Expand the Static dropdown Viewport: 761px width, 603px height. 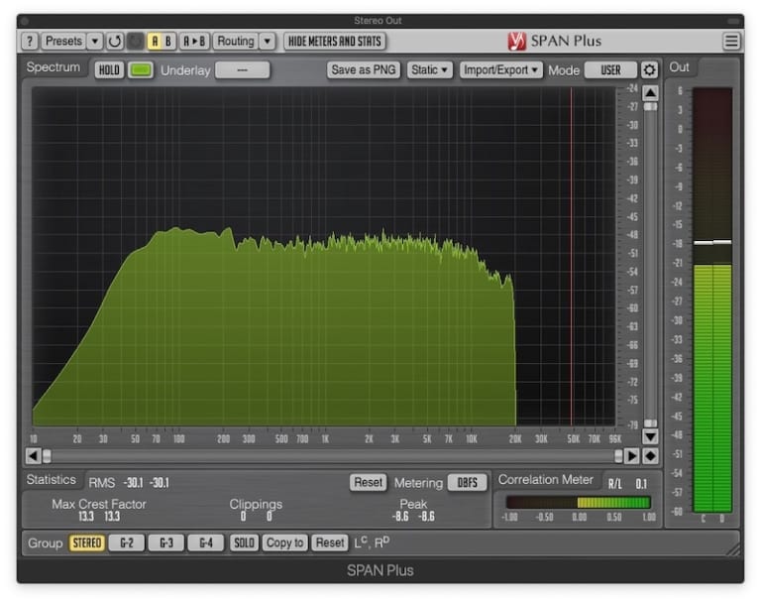pyautogui.click(x=430, y=70)
